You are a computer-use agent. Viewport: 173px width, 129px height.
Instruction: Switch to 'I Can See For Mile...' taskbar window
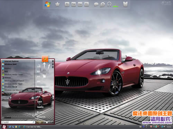click(32, 127)
